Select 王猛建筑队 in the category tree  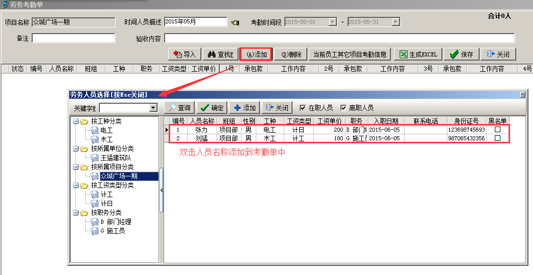pyautogui.click(x=117, y=158)
